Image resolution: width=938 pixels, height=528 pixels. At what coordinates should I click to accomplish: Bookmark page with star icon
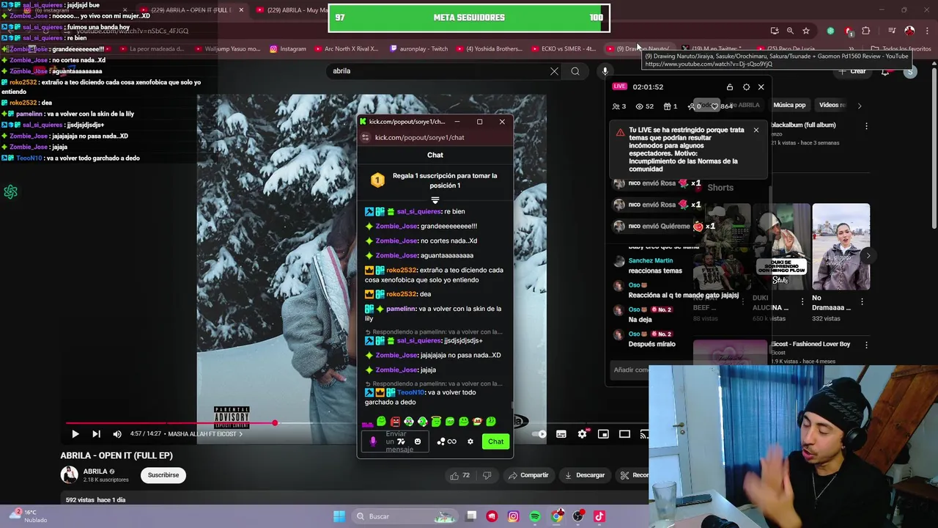806,31
